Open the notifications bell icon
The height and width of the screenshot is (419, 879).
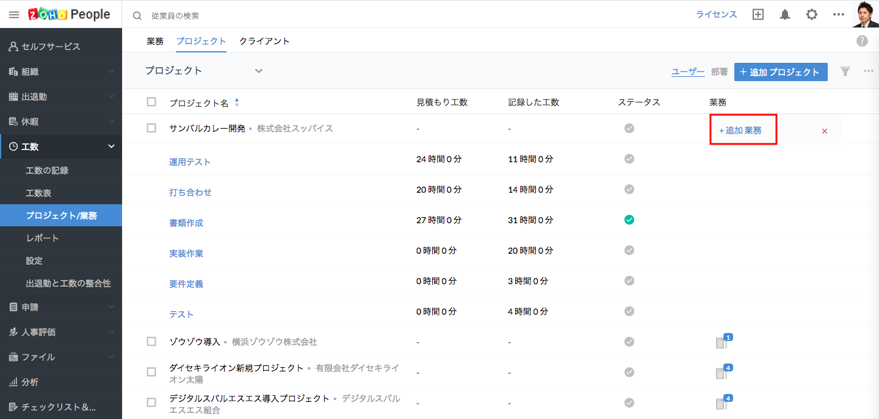[785, 15]
